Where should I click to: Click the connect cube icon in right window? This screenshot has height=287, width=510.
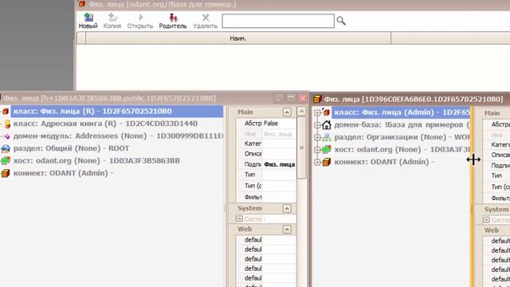(x=327, y=162)
